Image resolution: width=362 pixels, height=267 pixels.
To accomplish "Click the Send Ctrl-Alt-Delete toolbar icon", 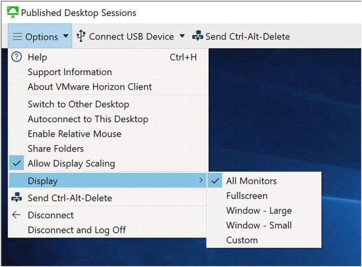I will click(197, 36).
